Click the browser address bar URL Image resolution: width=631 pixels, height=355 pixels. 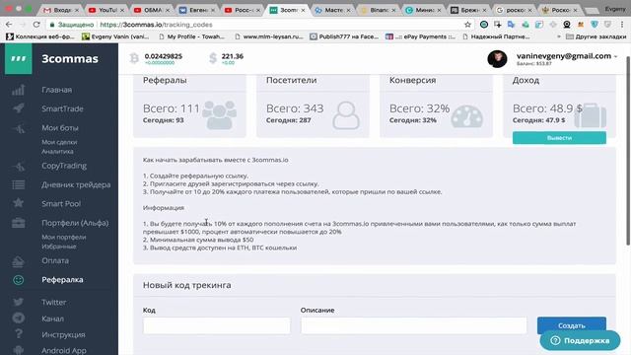(156, 25)
